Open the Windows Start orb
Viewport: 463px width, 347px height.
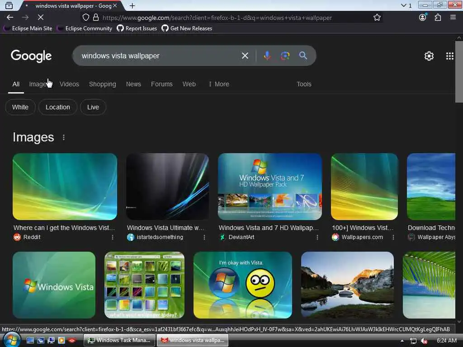click(x=11, y=340)
